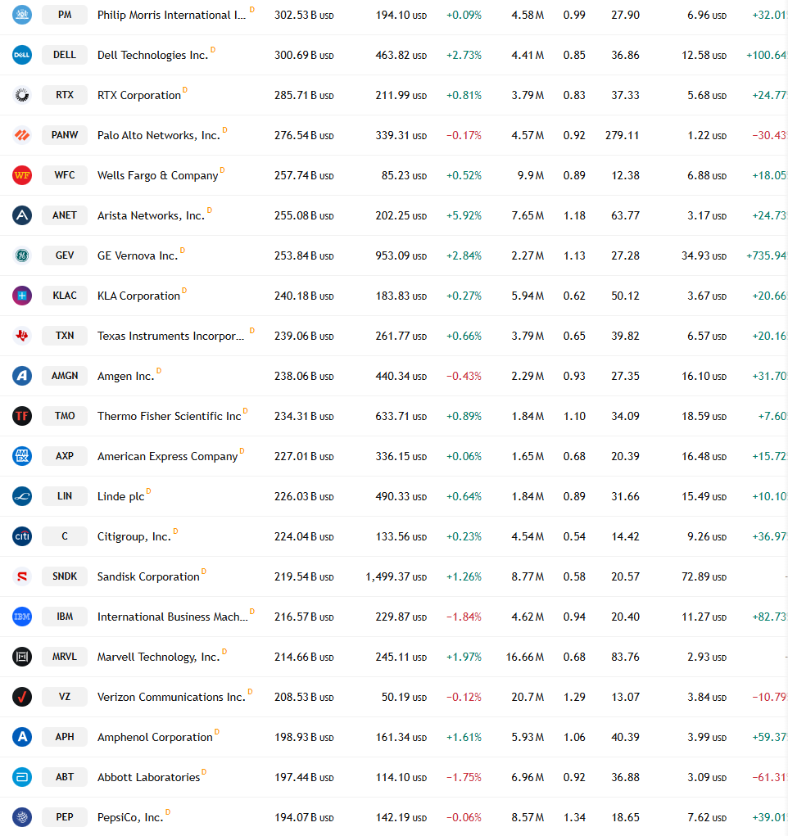This screenshot has width=788, height=836.
Task: Open the MRVL ticker badge
Action: pos(65,657)
